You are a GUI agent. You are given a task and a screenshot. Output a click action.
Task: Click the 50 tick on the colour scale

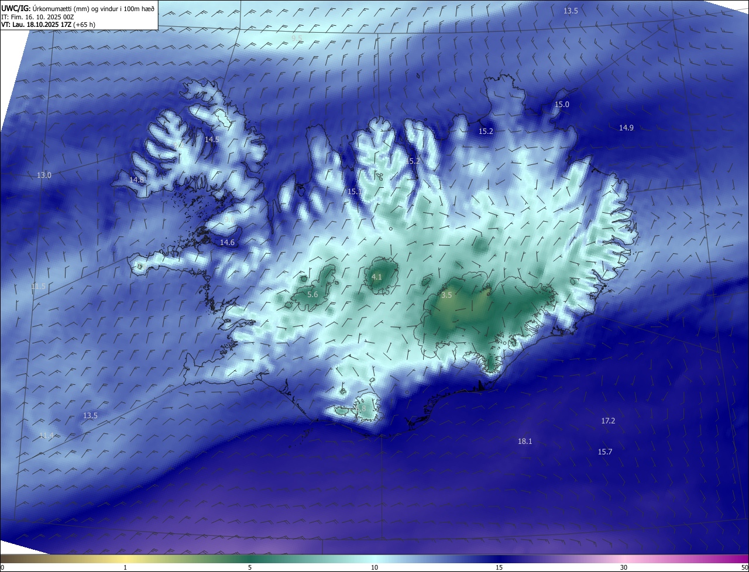744,567
